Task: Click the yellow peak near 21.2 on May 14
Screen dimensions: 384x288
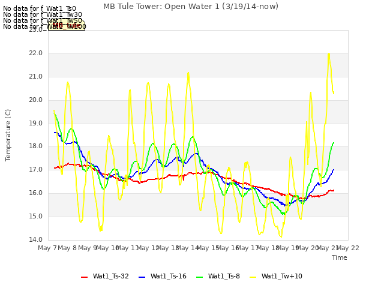Action: (x=188, y=73)
